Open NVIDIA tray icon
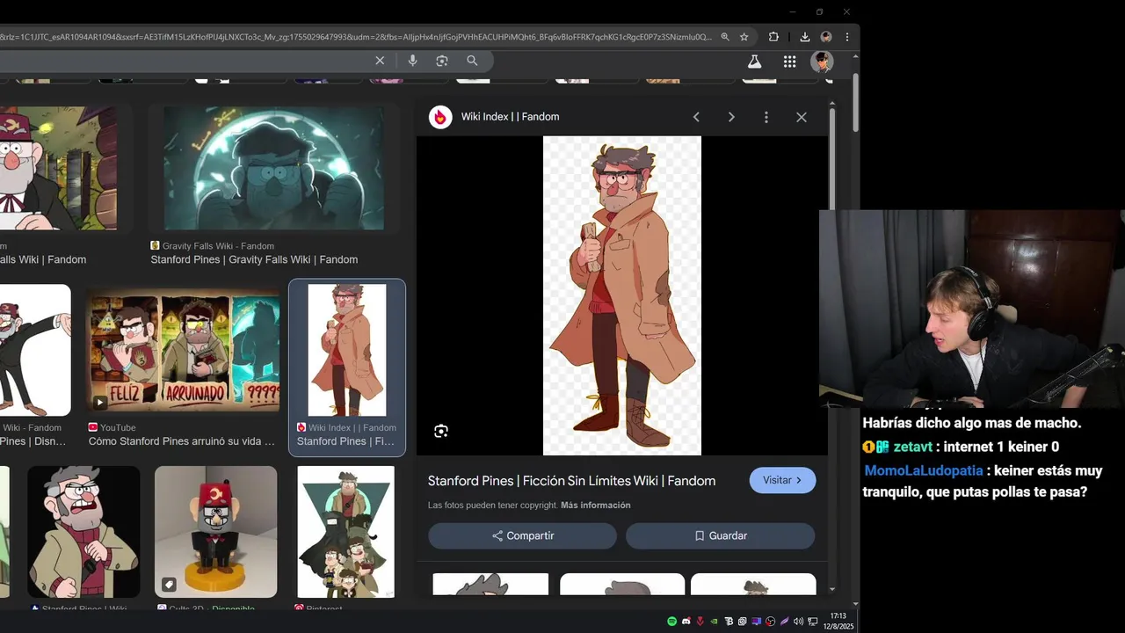The height and width of the screenshot is (633, 1125). tap(715, 622)
